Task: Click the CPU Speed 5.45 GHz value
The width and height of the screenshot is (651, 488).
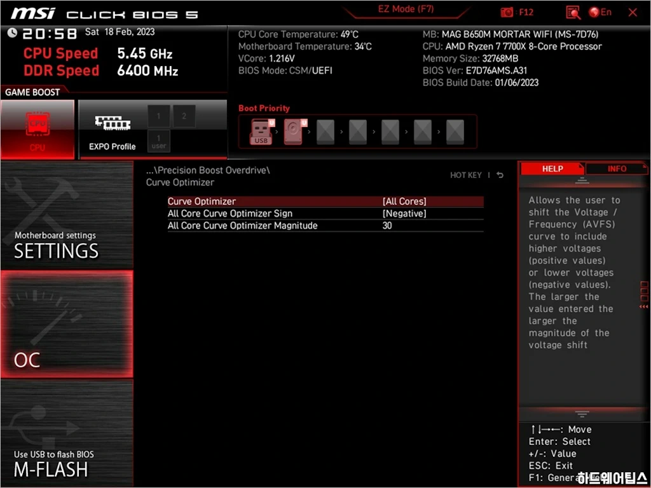Action: (x=144, y=53)
